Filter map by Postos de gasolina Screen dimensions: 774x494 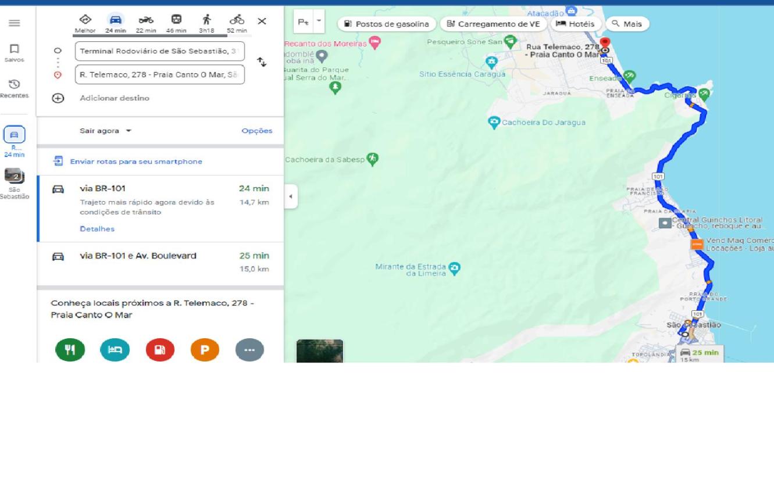[387, 24]
